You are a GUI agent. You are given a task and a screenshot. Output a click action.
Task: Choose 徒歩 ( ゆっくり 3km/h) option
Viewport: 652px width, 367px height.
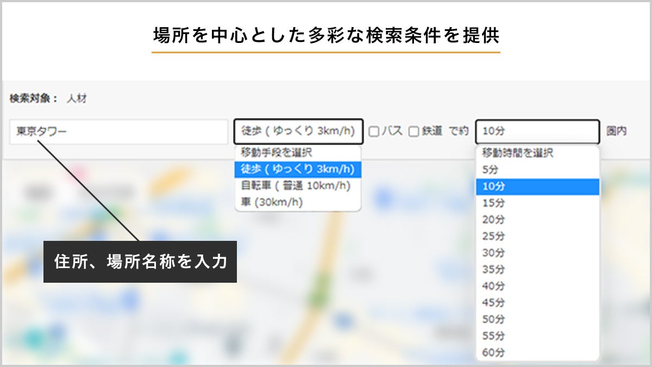click(298, 169)
